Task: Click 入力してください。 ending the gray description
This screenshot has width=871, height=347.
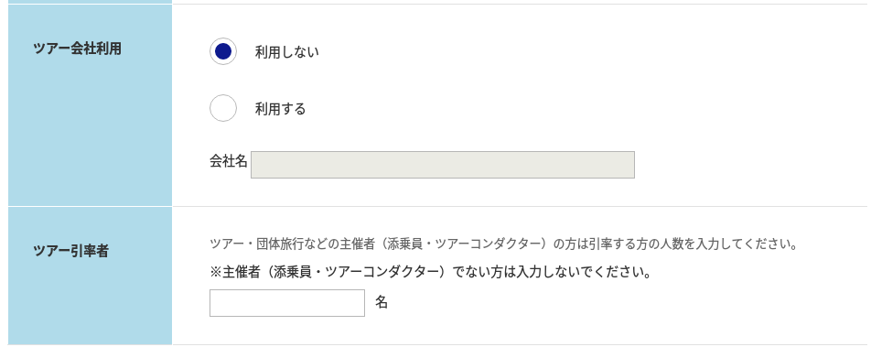Action: 744,244
